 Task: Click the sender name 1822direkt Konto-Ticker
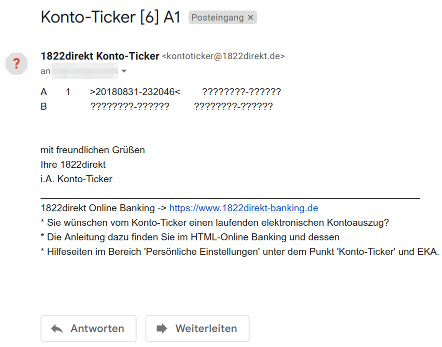[100, 56]
